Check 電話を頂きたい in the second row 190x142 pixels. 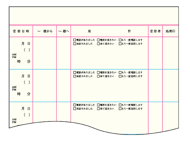click(98, 72)
